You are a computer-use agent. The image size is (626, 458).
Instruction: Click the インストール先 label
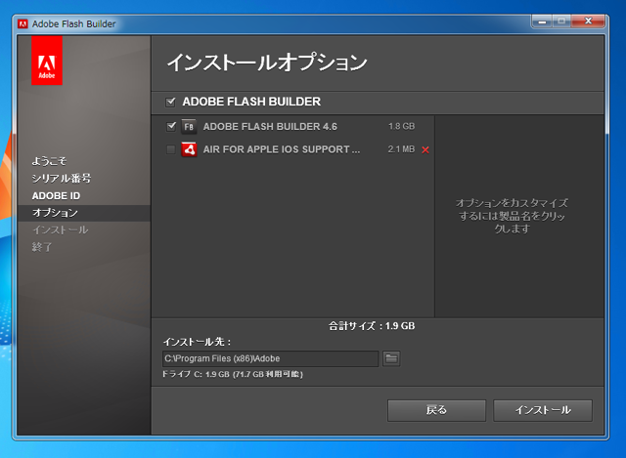197,342
